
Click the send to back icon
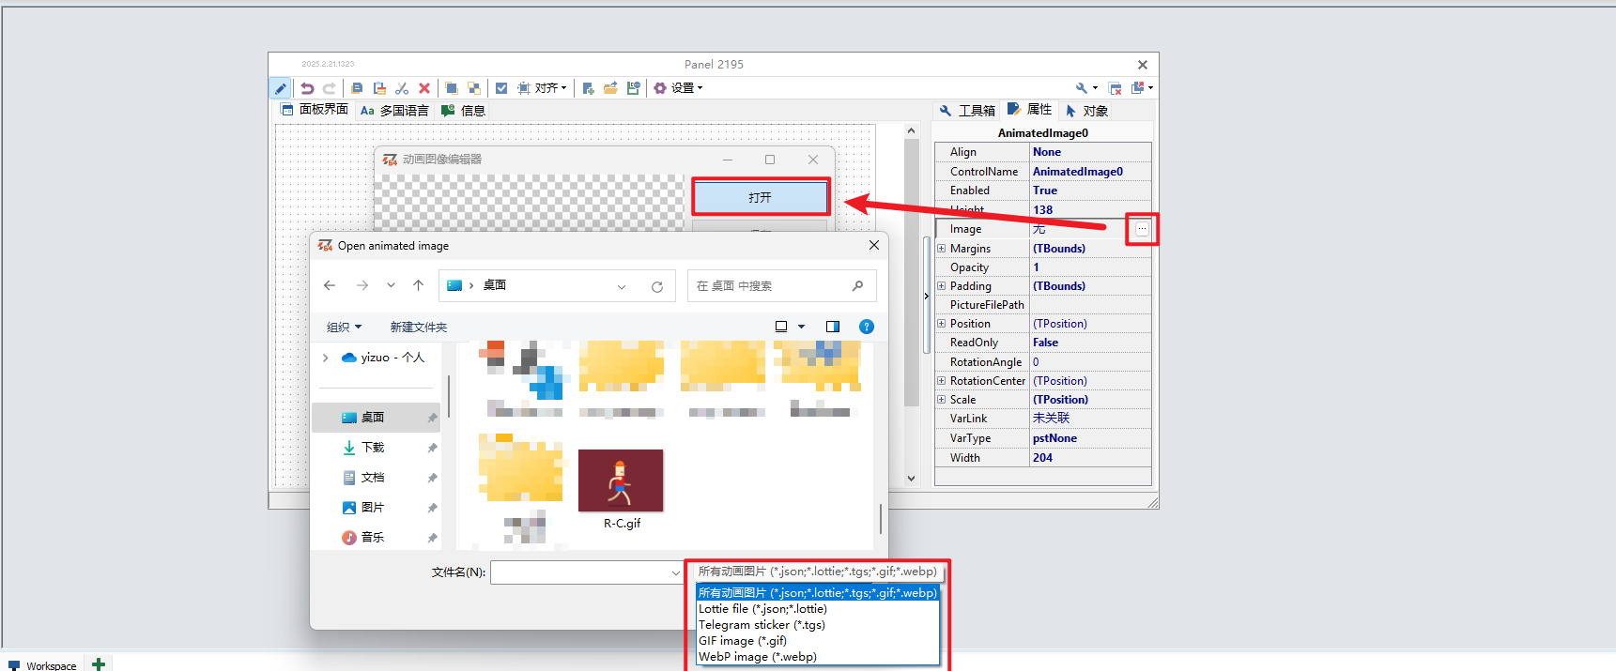(474, 88)
